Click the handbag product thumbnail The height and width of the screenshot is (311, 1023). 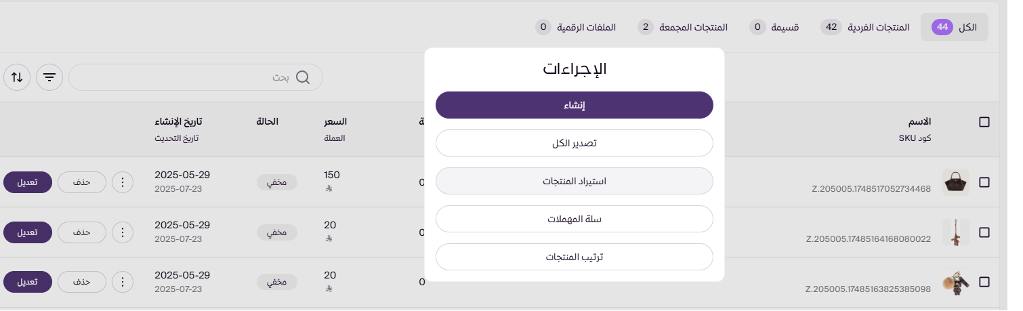[x=955, y=182]
